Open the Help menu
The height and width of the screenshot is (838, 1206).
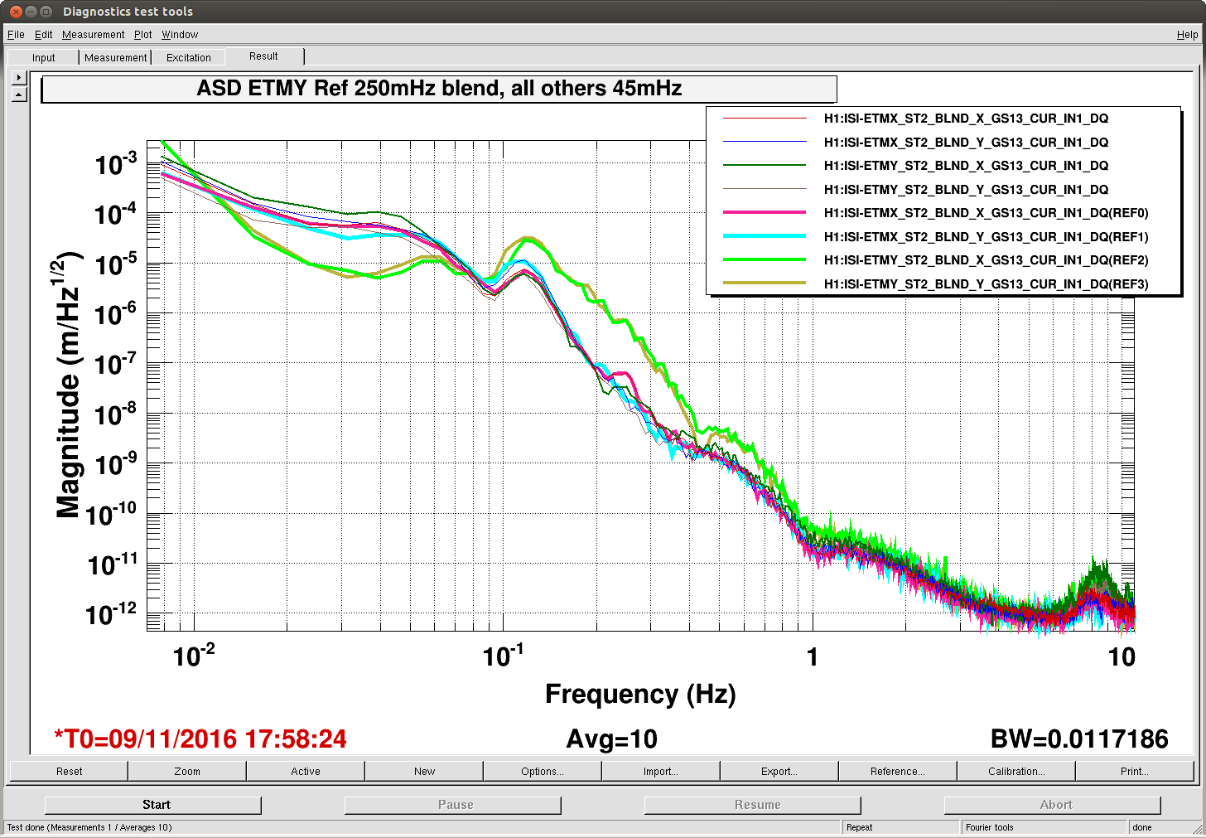[x=1187, y=35]
